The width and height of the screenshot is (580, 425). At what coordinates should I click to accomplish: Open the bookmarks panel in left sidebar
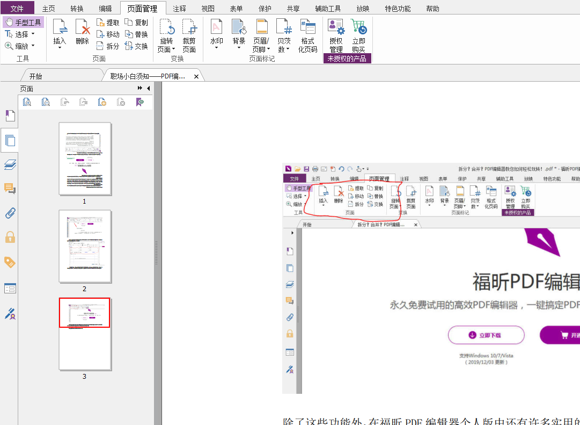click(x=10, y=116)
